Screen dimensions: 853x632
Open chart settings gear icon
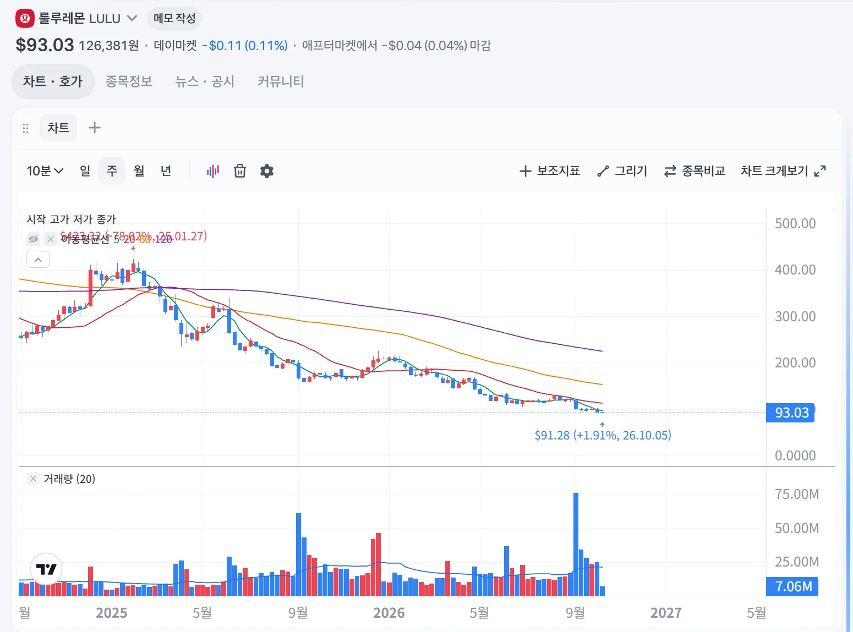267,171
